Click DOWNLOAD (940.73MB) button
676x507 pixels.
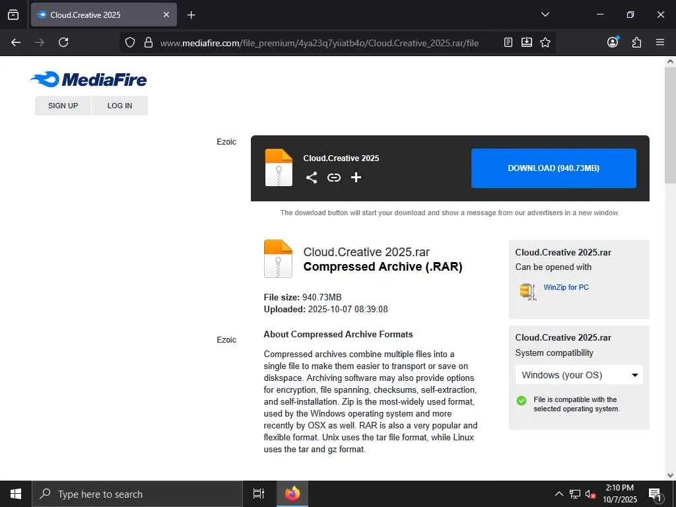point(554,168)
